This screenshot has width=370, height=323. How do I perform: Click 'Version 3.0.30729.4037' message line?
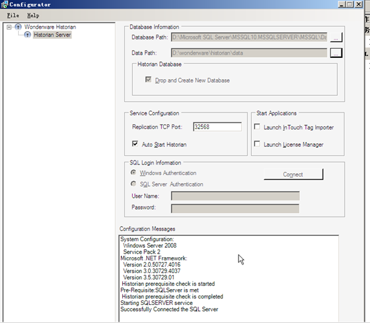(152, 271)
